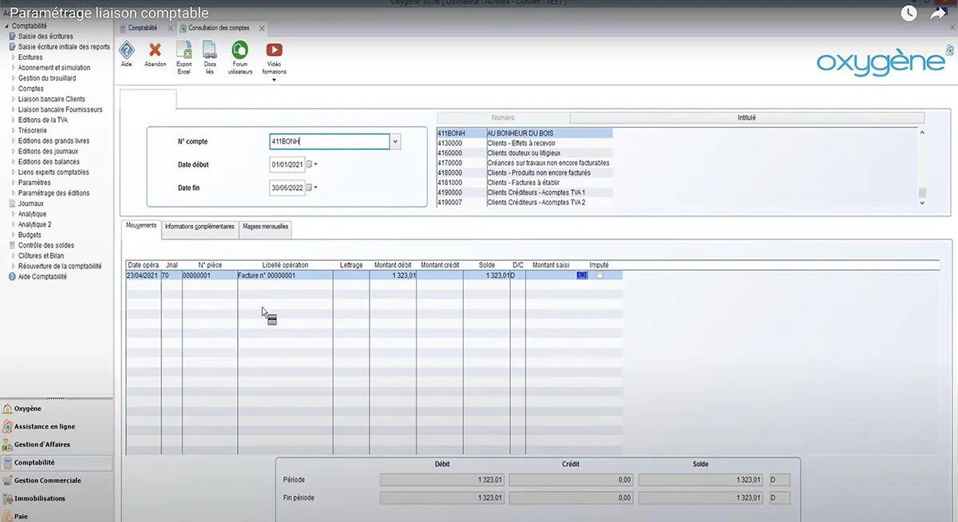Open the calendar picker beside Date fin
Image resolution: width=958 pixels, height=522 pixels.
point(311,188)
